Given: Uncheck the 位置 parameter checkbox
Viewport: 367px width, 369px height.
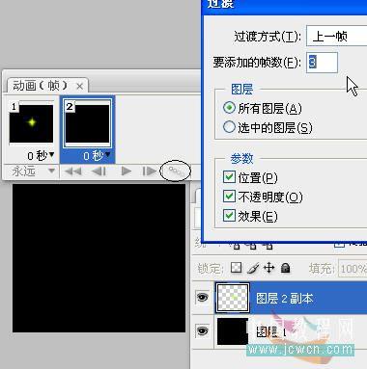Looking at the screenshot, I should pyautogui.click(x=229, y=177).
